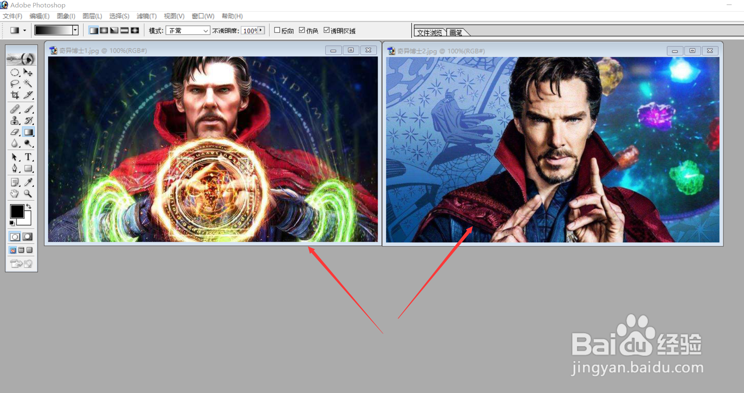Select the Path Selection arrow tool
Image resolution: width=744 pixels, height=393 pixels.
coord(15,157)
